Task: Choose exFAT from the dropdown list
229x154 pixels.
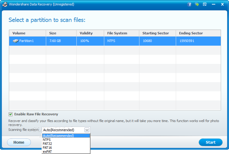Action: 66,152
